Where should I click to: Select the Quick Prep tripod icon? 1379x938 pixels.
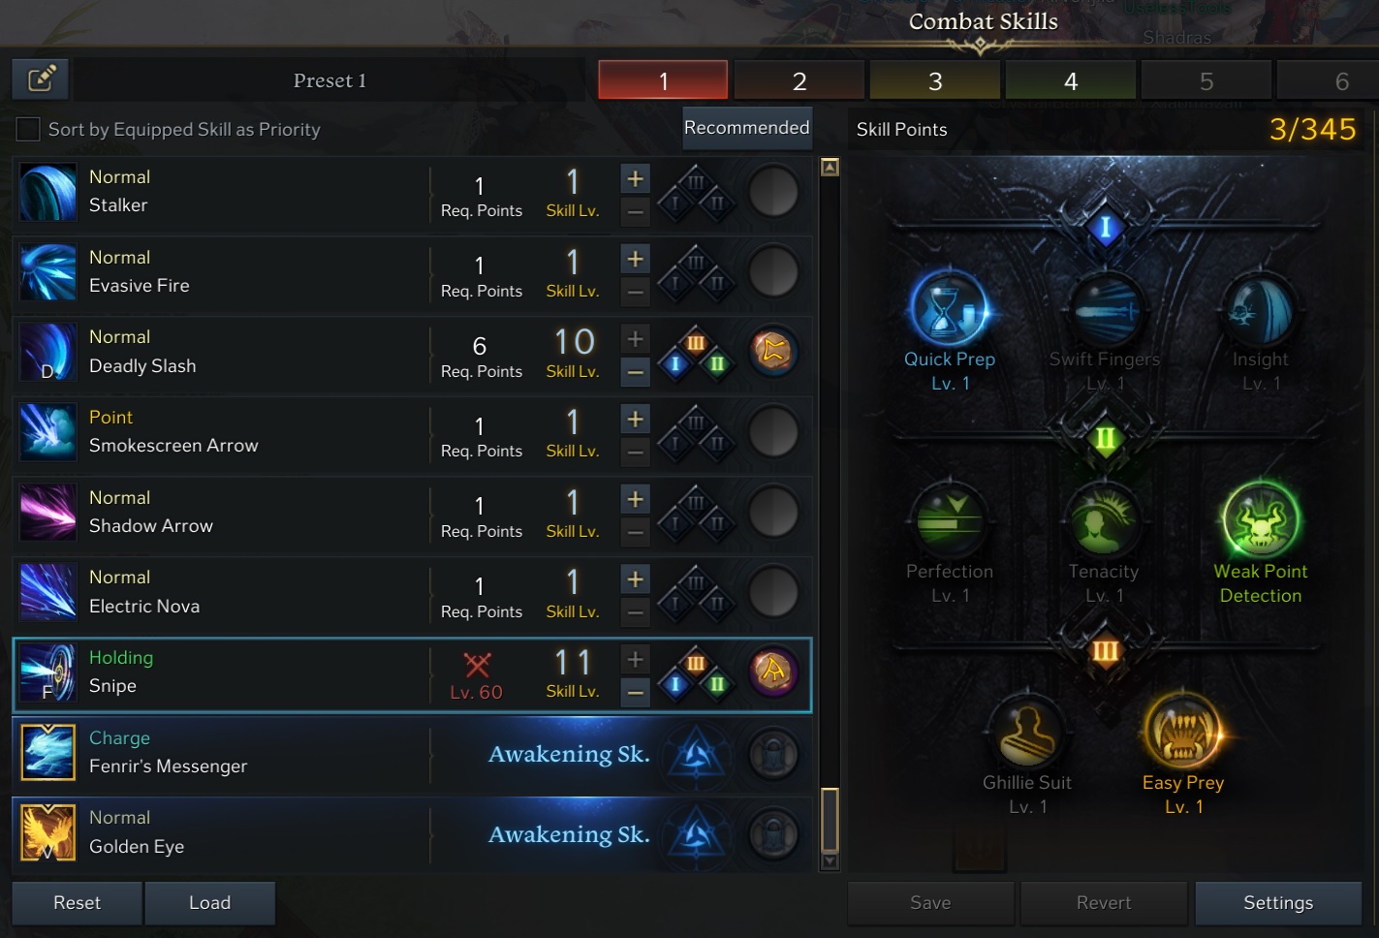tap(950, 310)
